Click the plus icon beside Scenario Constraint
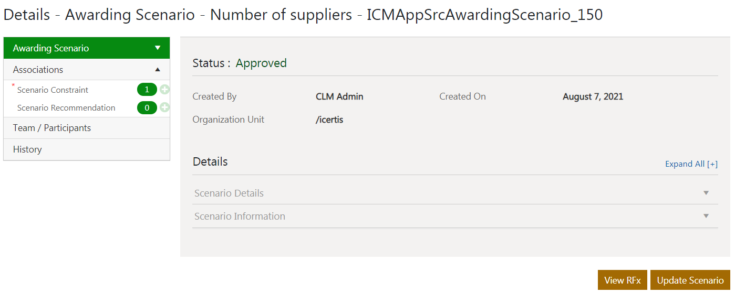This screenshot has width=735, height=293. [x=164, y=90]
